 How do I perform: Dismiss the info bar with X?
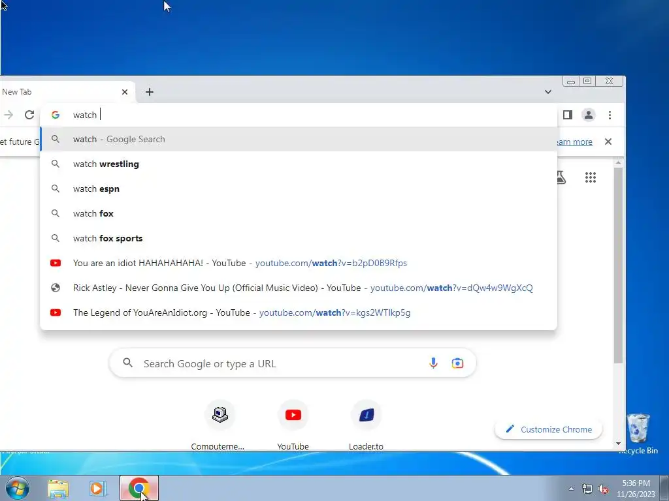pyautogui.click(x=608, y=142)
